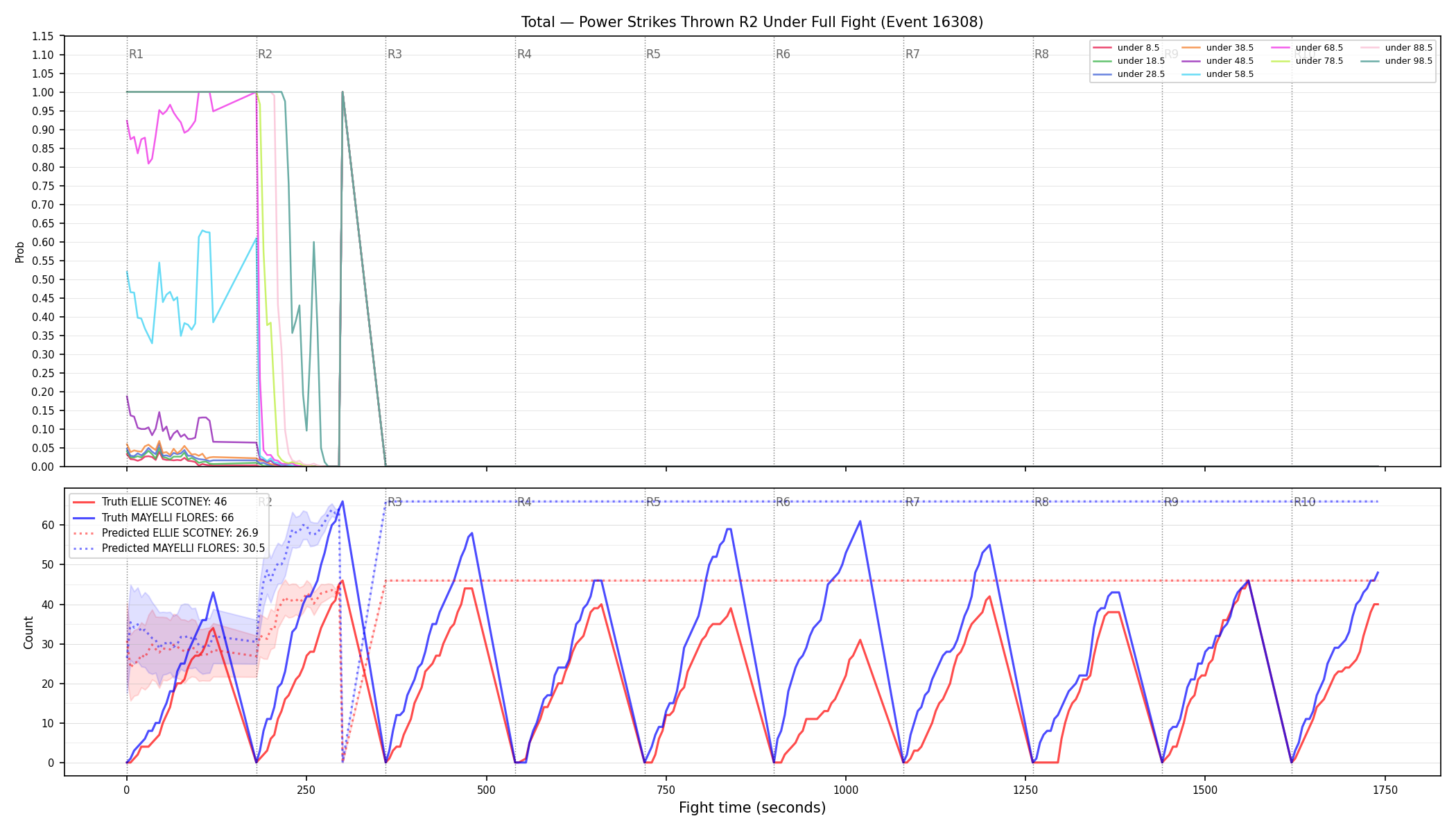Screen dimensions: 1456x832
Task: Click the R3 label in the Prob chart
Action: tap(395, 54)
